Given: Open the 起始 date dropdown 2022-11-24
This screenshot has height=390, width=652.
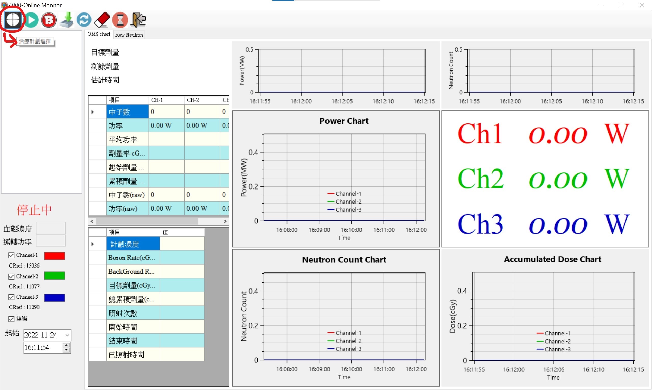Looking at the screenshot, I should point(67,335).
